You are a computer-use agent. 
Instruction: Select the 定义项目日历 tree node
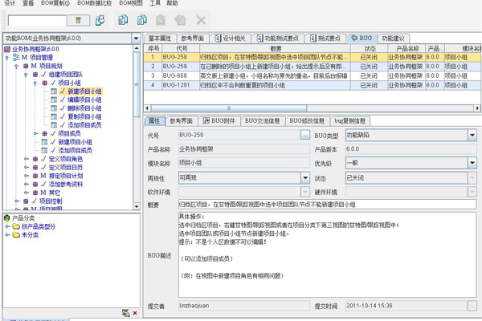tap(66, 168)
